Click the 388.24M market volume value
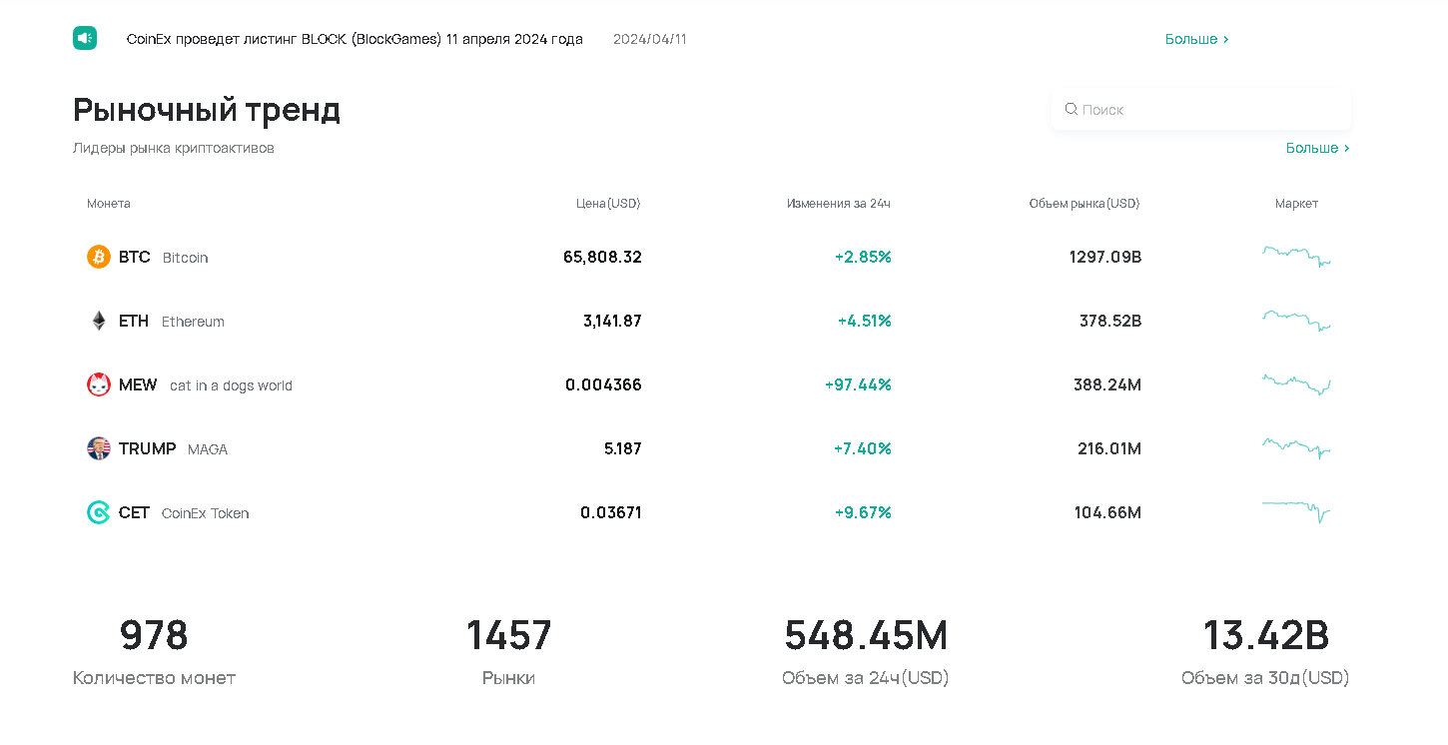Screen dimensions: 1448x745 point(1107,384)
